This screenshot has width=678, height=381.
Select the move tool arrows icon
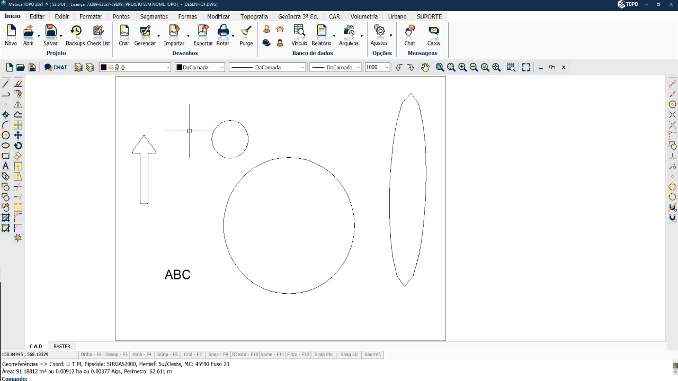click(18, 135)
